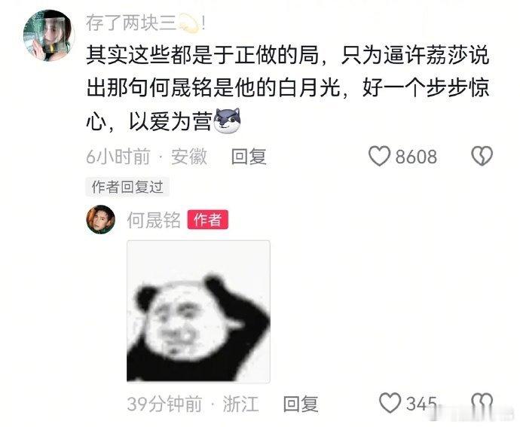Open the 何晟铭 username link

click(154, 220)
